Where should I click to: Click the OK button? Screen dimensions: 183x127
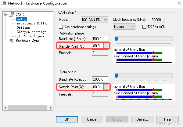coord(67,119)
